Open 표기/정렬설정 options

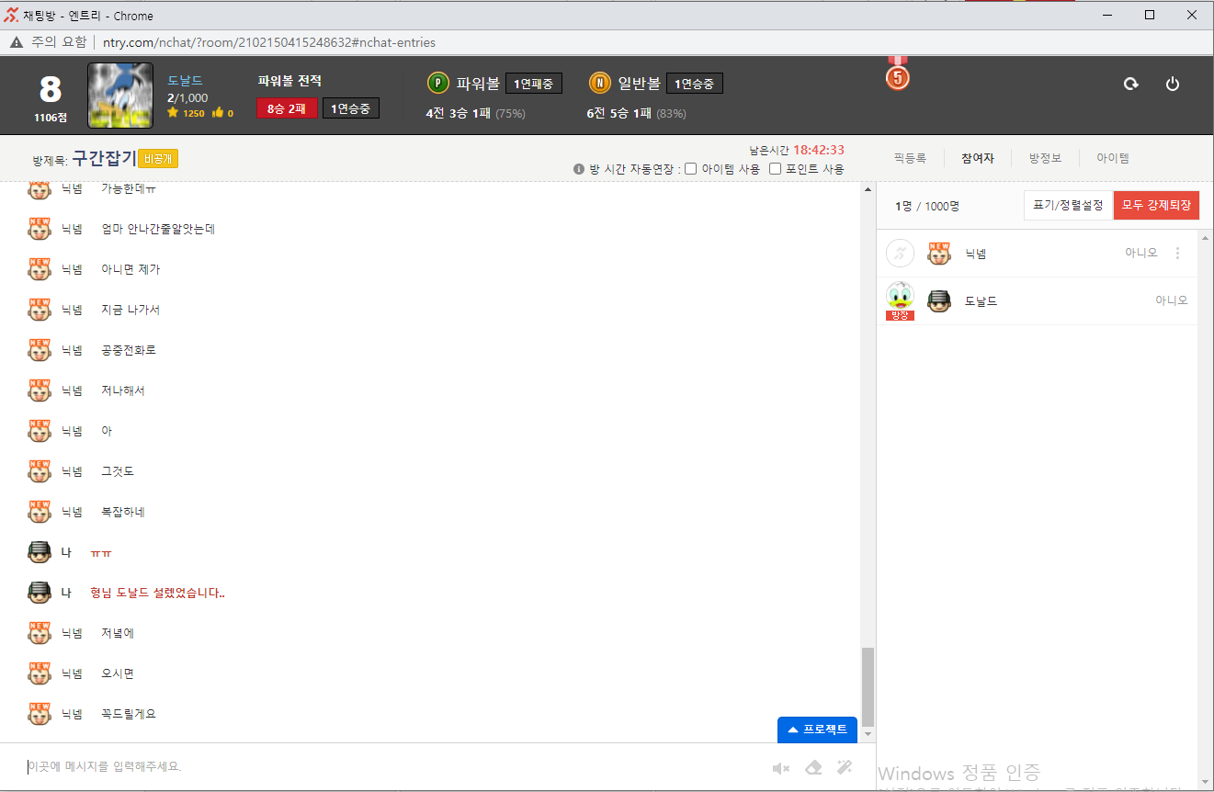pos(1067,206)
